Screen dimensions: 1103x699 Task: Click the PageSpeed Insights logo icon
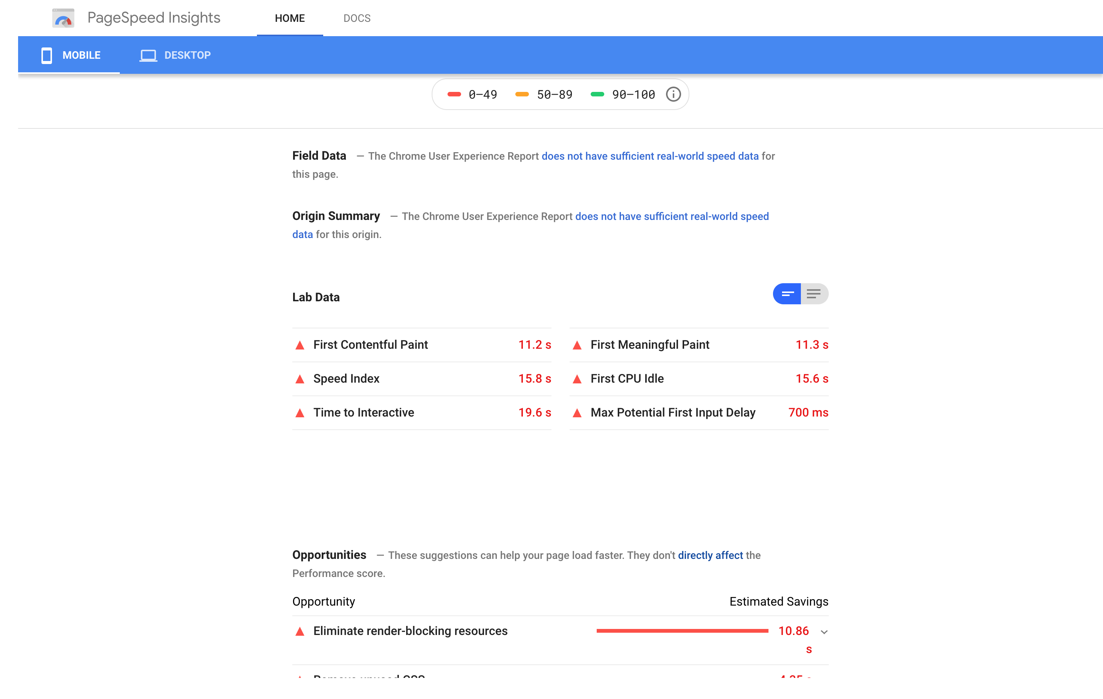click(x=63, y=18)
